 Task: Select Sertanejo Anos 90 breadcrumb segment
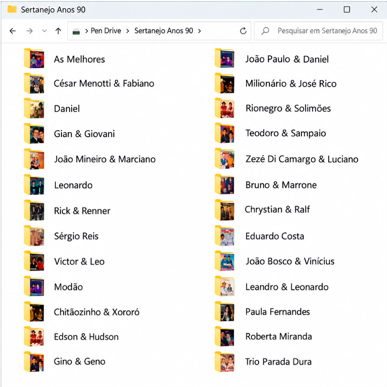tap(164, 31)
